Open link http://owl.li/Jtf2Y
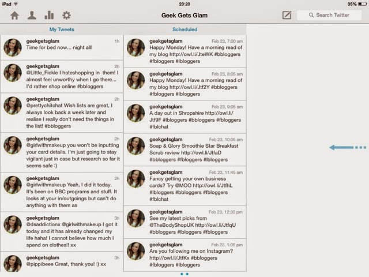Image resolution: width=369 pixels, height=277 pixels. coord(190,87)
